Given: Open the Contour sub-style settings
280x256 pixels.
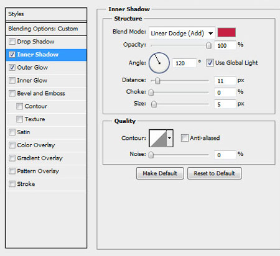Looking at the screenshot, I should (x=46, y=106).
